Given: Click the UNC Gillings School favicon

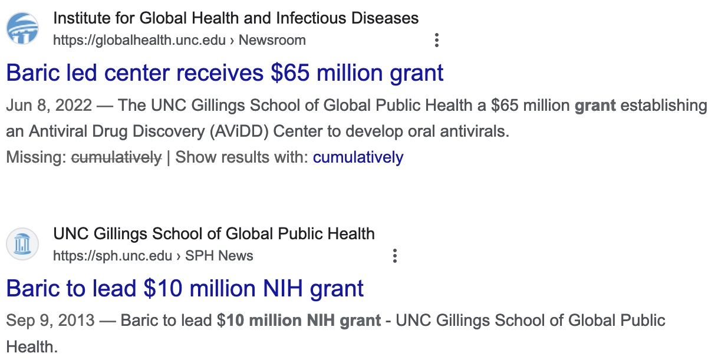Looking at the screenshot, I should tap(22, 244).
